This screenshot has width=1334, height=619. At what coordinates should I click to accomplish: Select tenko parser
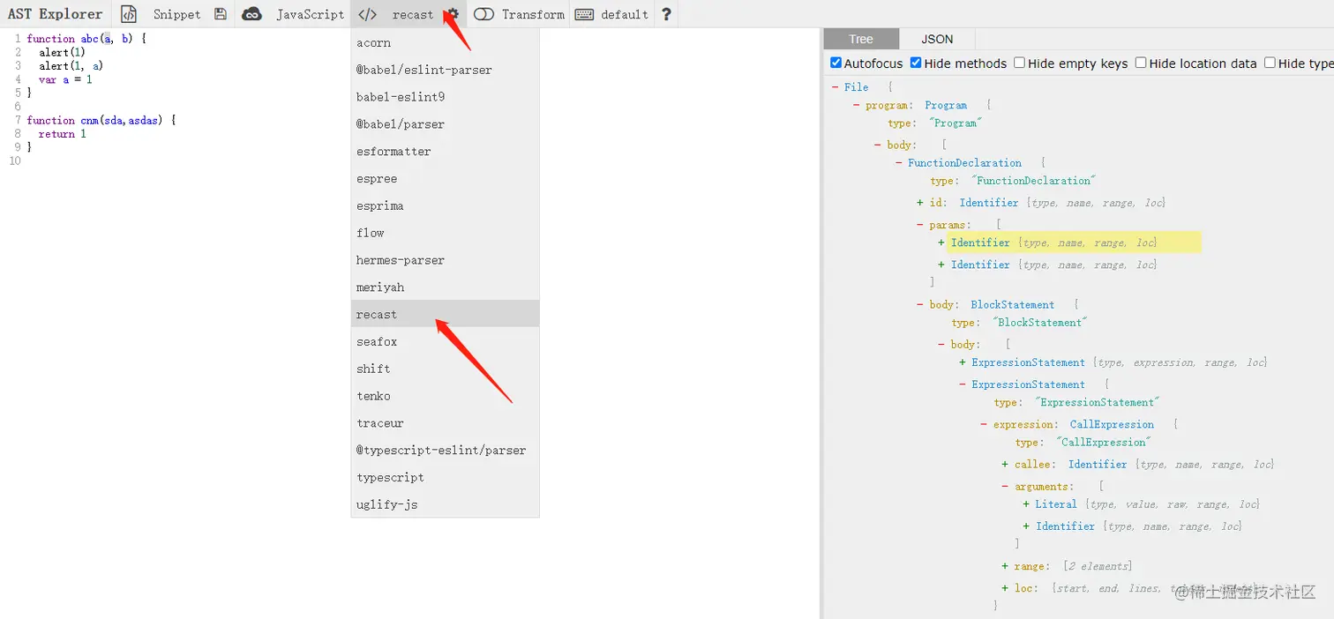(445, 396)
